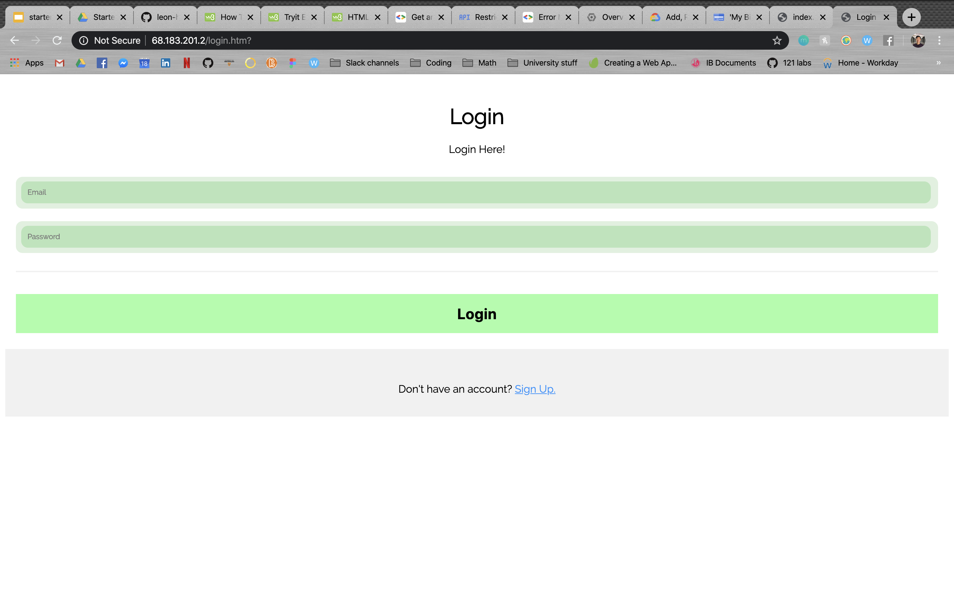
Task: Bookmark this page with star icon
Action: point(776,40)
